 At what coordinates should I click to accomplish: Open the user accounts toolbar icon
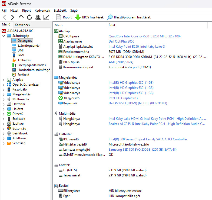(x=38, y=17)
